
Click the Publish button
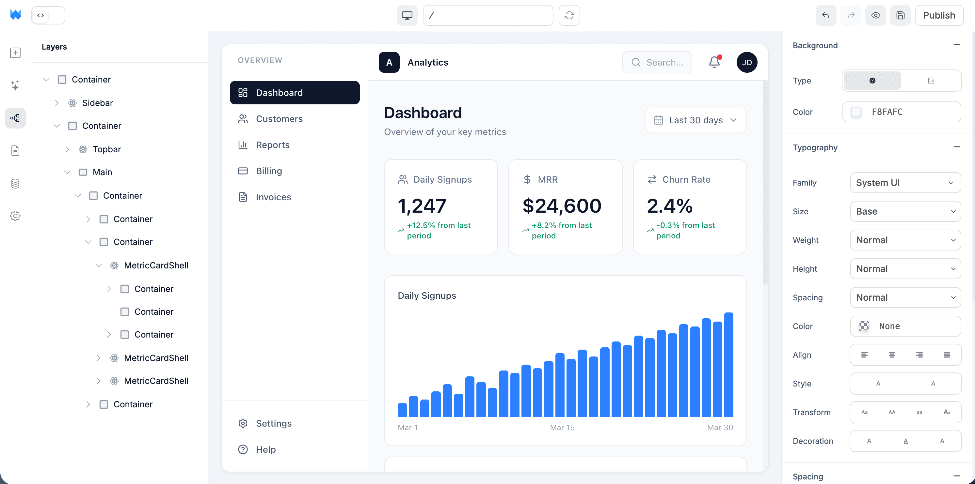point(939,15)
